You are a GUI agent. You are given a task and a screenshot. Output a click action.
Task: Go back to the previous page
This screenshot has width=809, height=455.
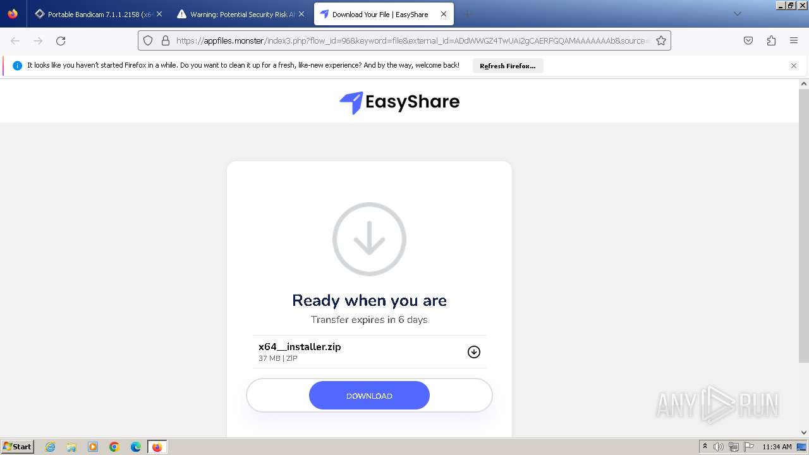click(15, 40)
